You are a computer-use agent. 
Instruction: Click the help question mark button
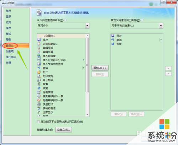click(163, 2)
